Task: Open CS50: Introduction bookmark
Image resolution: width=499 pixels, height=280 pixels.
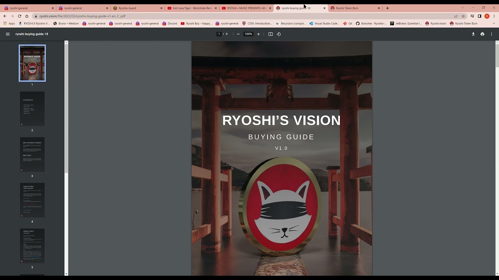Action: point(257,23)
